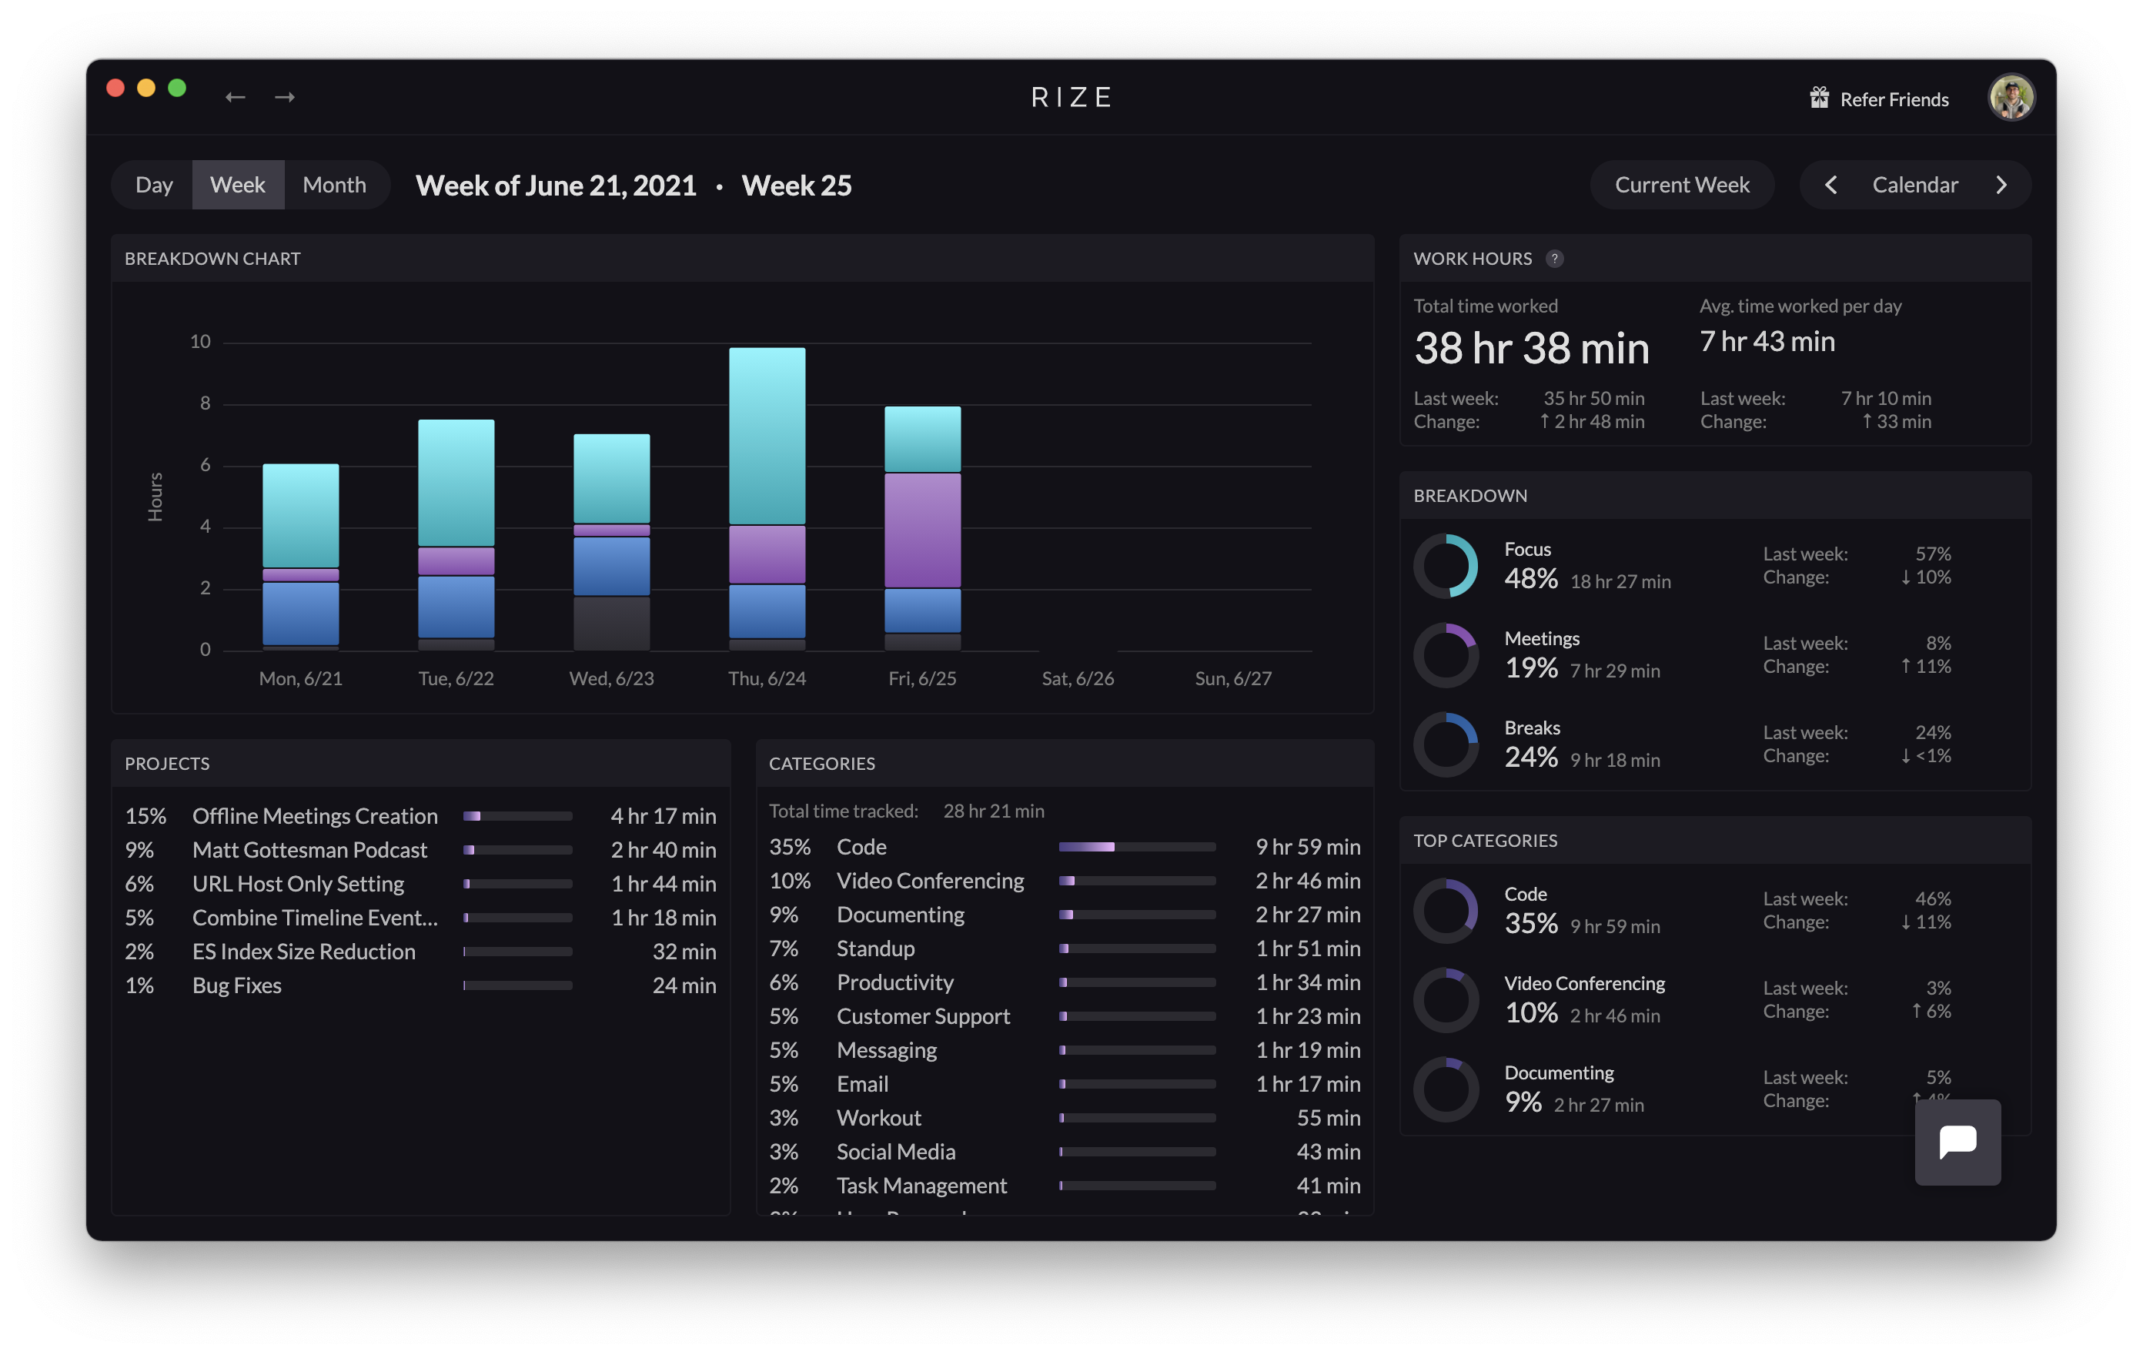
Task: Click the Current Week button
Action: click(x=1681, y=184)
